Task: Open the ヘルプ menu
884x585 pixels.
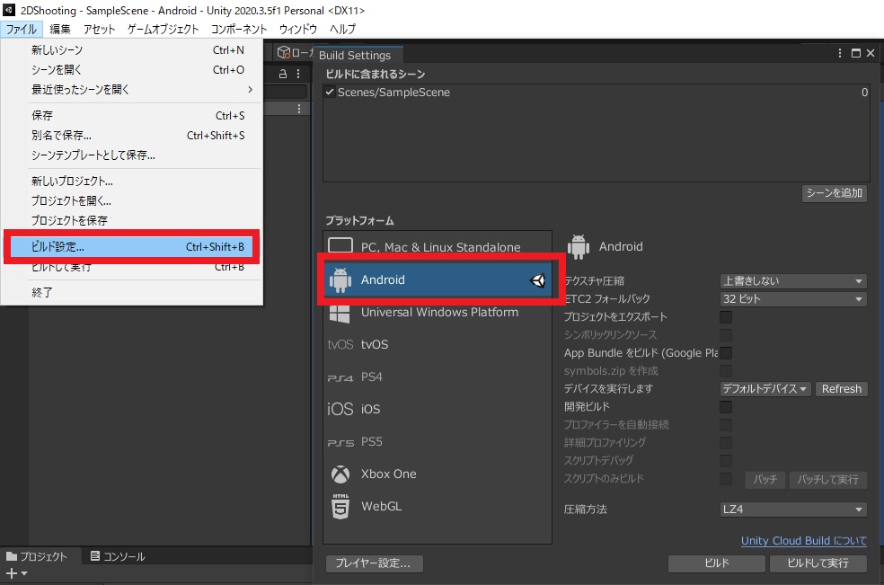Action: tap(343, 29)
